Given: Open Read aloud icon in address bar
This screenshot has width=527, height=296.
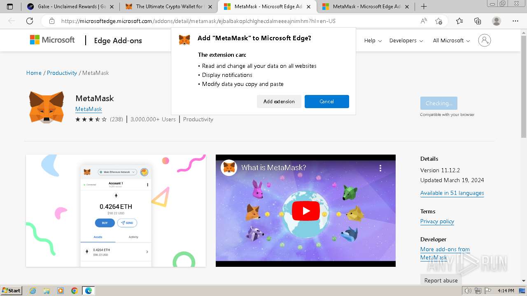Looking at the screenshot, I should click(x=424, y=21).
